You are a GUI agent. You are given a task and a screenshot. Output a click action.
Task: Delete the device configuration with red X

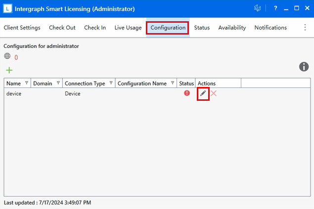point(214,93)
